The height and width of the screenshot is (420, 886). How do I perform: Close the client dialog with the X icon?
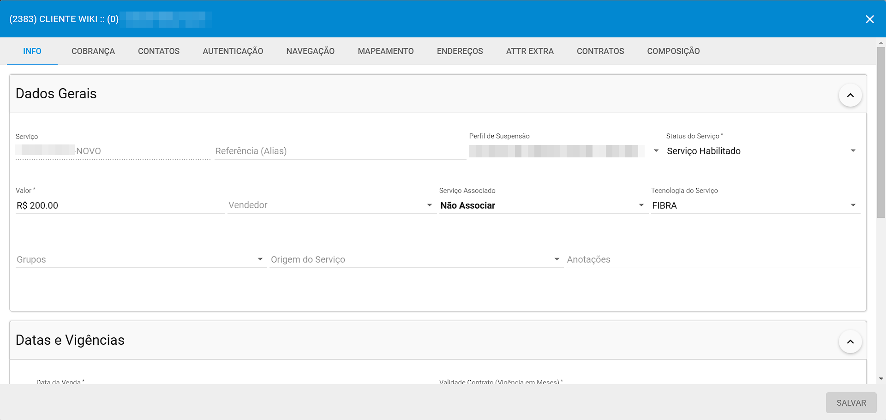870,19
